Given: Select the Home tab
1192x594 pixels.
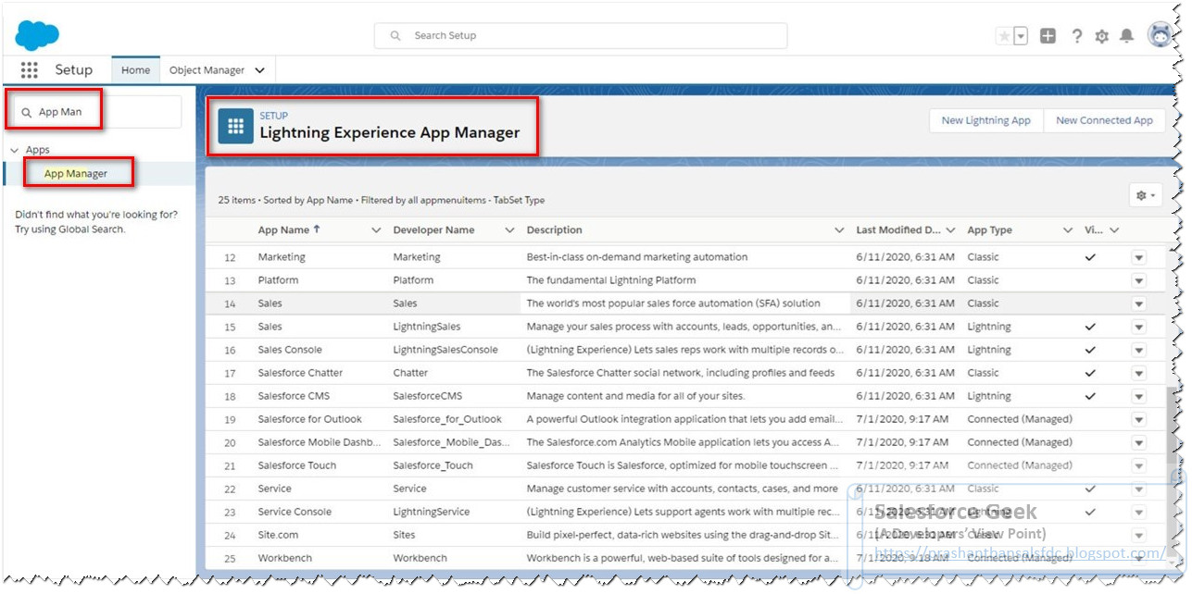Looking at the screenshot, I should click(x=135, y=70).
